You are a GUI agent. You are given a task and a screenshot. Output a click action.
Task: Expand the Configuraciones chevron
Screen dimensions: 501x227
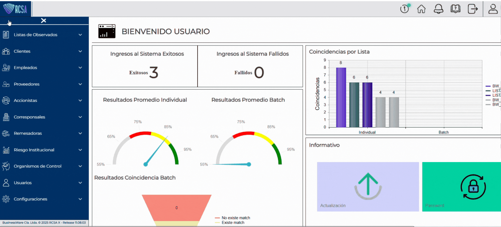tap(80, 199)
